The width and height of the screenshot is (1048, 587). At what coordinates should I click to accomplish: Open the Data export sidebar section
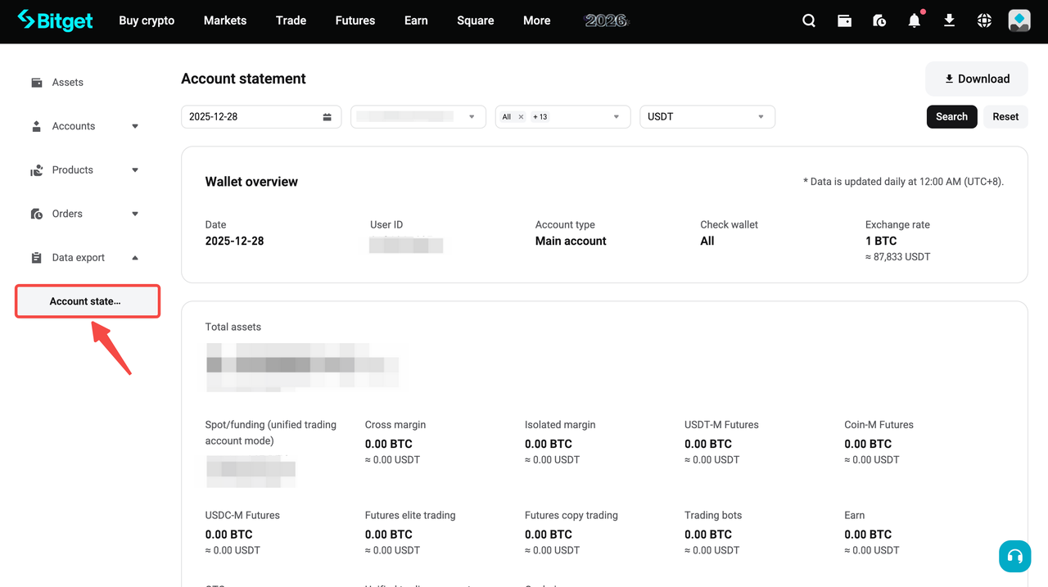click(x=79, y=257)
